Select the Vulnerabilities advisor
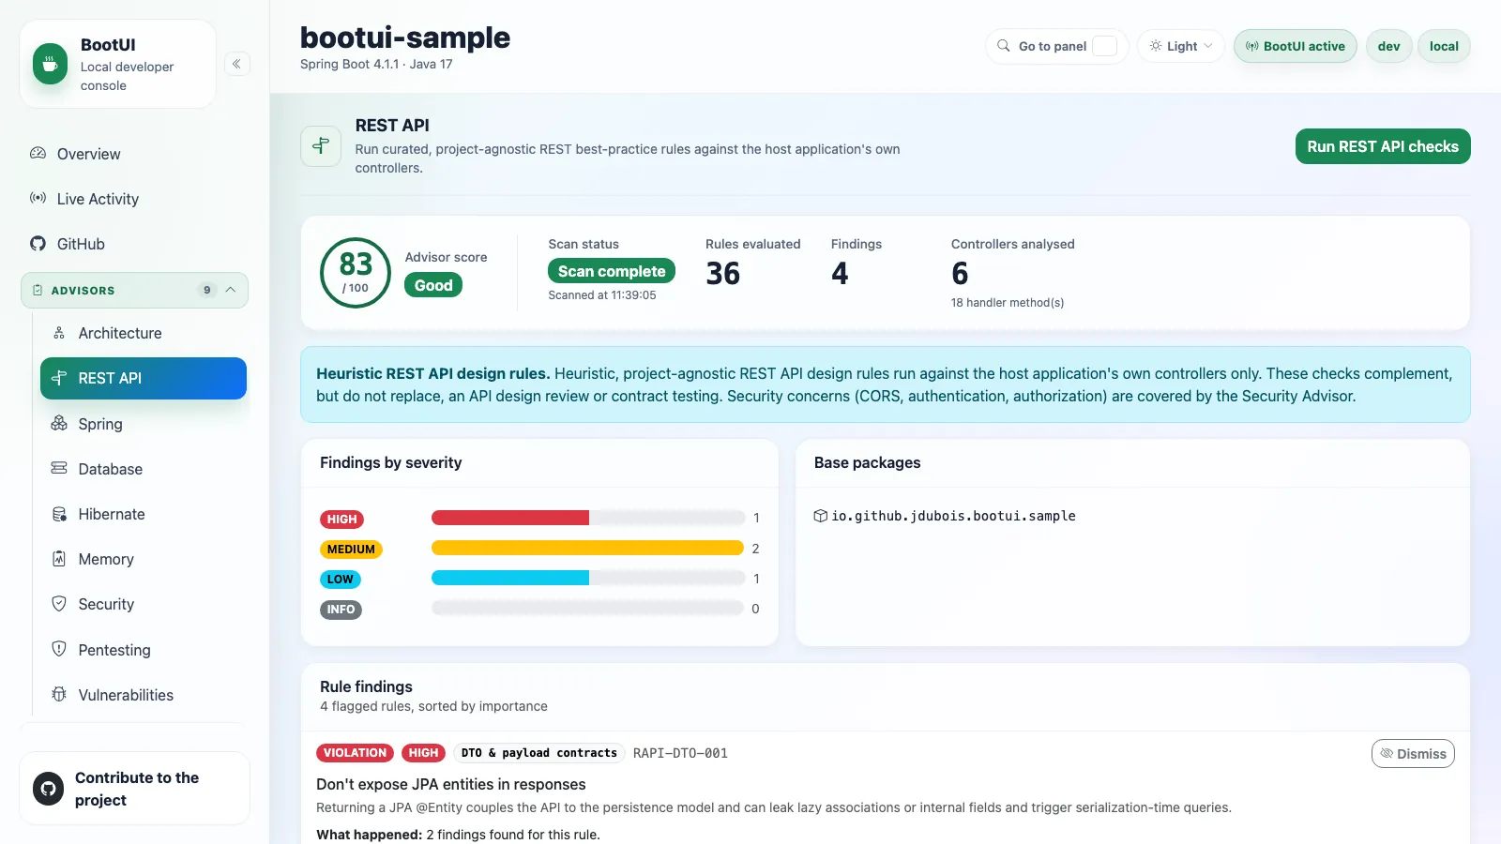 (x=144, y=695)
